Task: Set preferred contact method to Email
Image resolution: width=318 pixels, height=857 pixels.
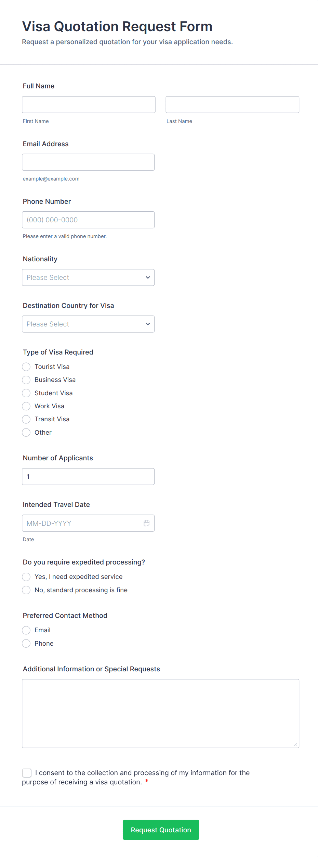Action: [x=26, y=630]
